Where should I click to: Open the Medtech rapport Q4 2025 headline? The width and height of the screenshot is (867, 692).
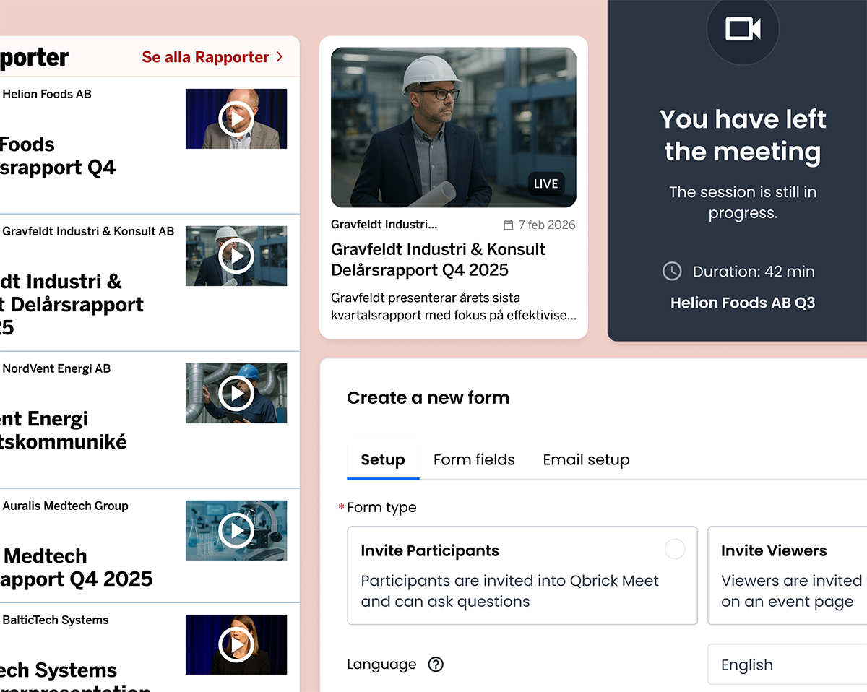[x=77, y=567]
